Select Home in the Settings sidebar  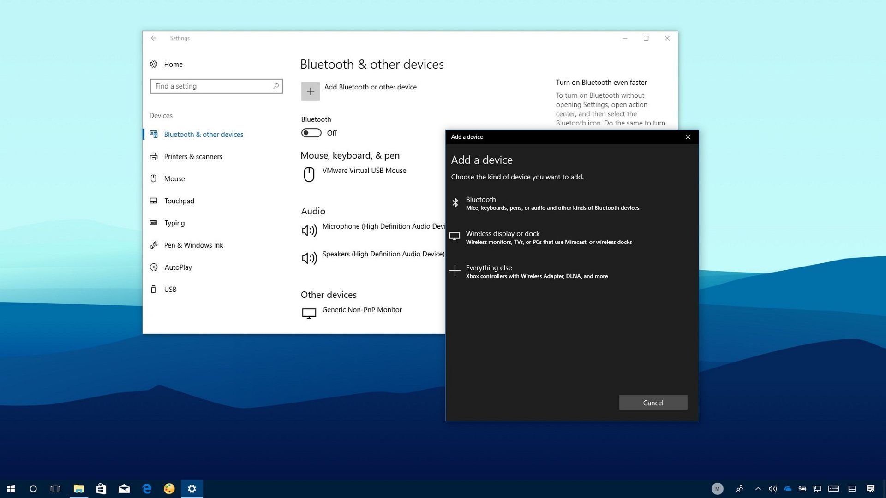173,64
